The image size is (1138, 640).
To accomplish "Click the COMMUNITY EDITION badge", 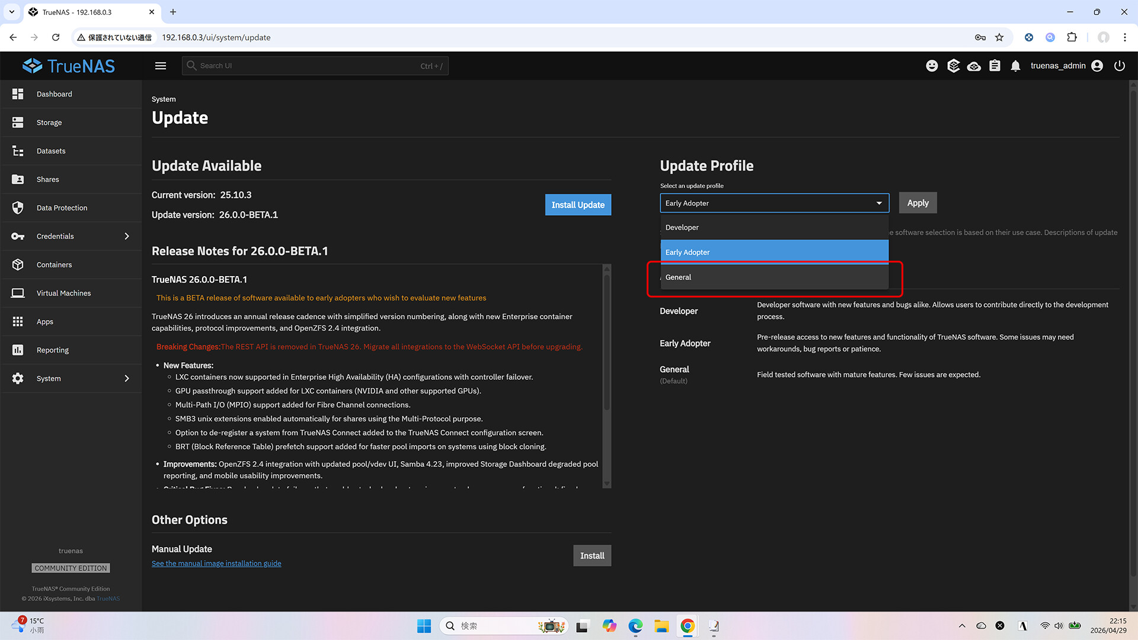I will (x=71, y=568).
